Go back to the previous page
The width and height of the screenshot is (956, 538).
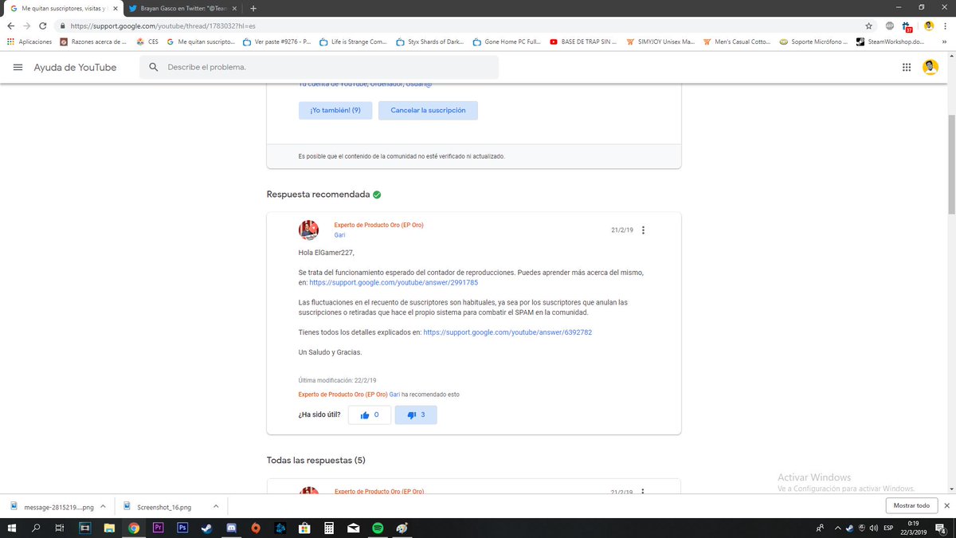[10, 26]
